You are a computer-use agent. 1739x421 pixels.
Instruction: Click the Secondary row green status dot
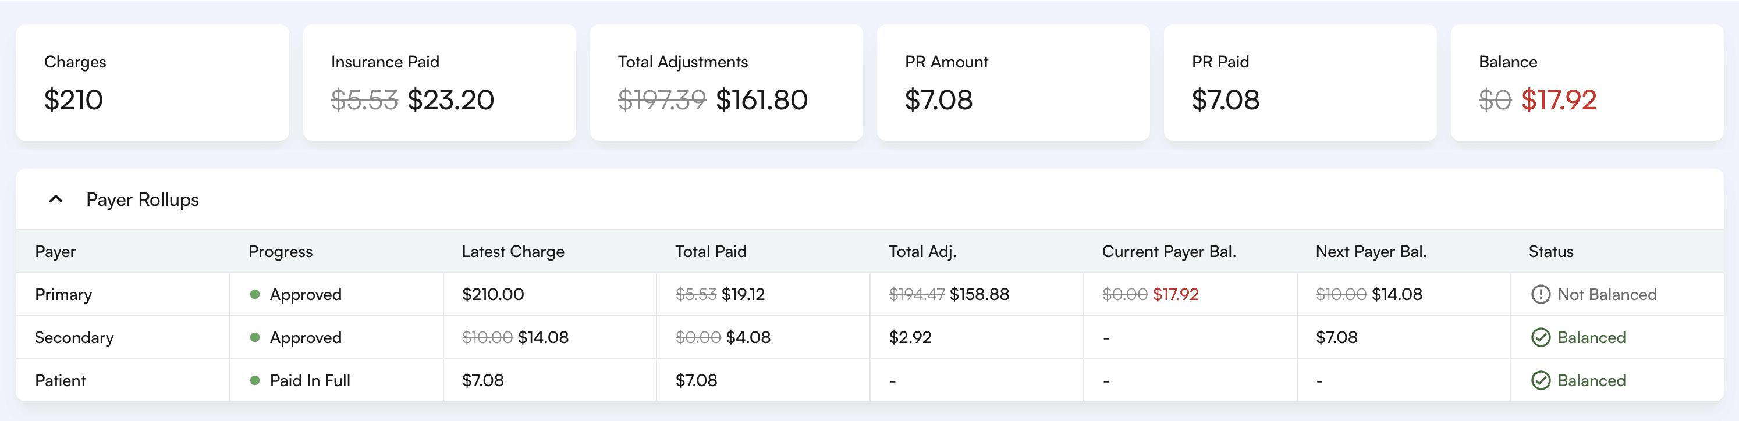(254, 337)
